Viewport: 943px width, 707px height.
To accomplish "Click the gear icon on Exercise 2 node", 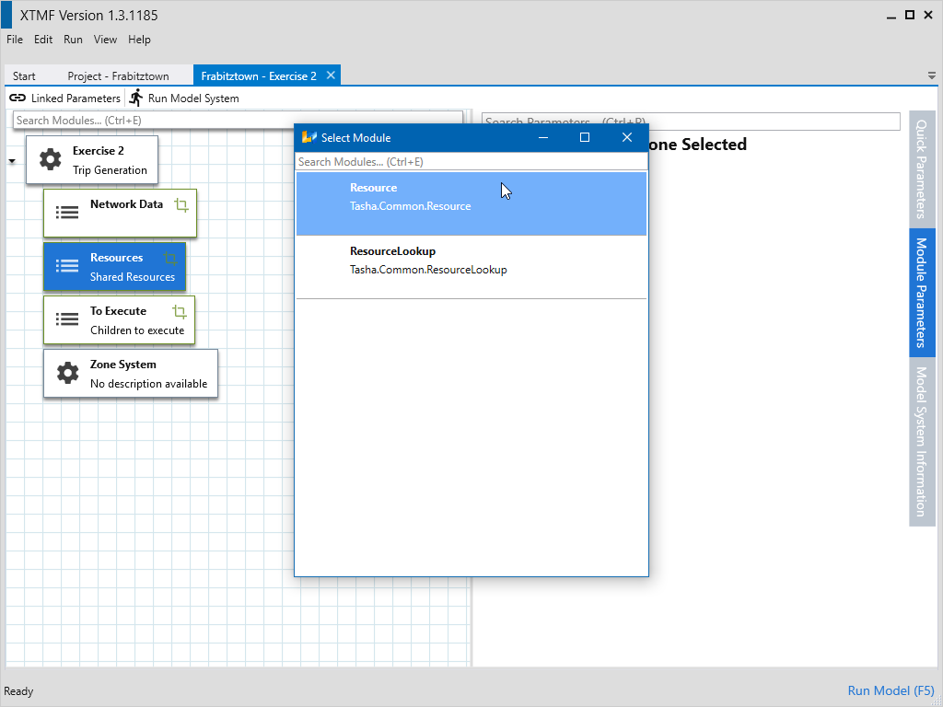I will point(51,160).
